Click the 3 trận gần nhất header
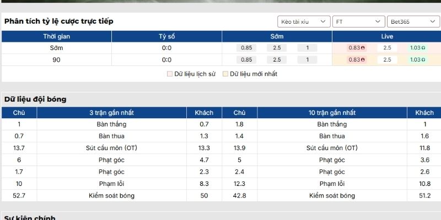The height and width of the screenshot is (220, 441). coord(112,113)
